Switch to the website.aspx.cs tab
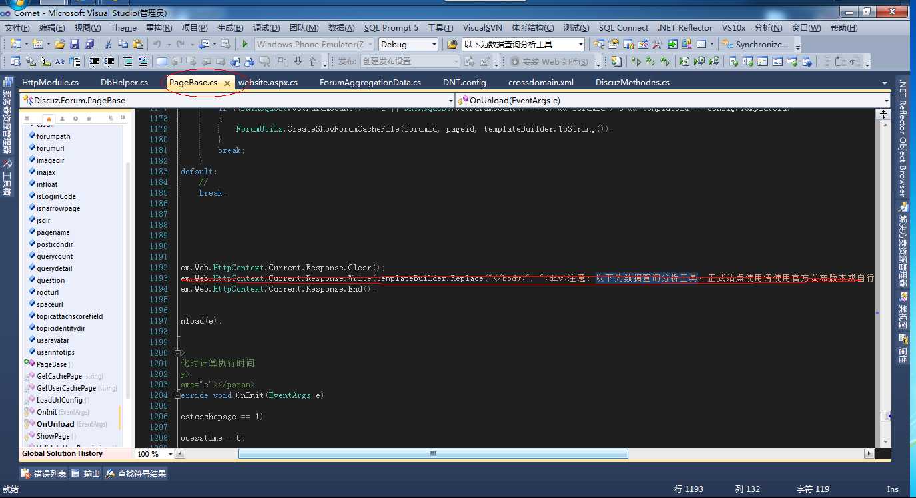Screen dimensions: 916x498 [268, 83]
